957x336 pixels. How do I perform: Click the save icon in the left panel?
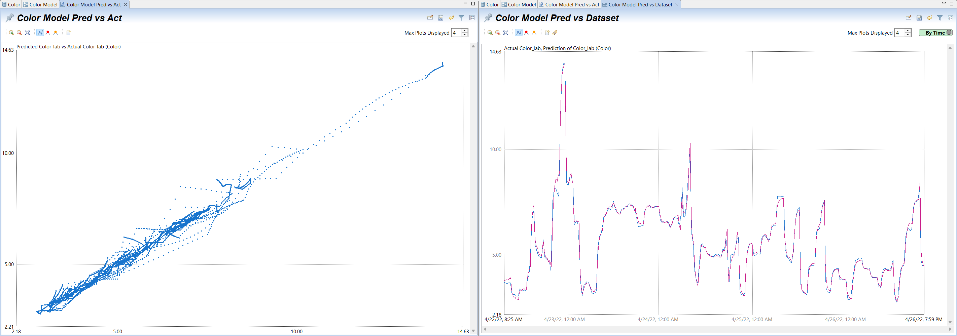(x=440, y=17)
